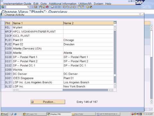
Task: Click the Next Page navigation icon
Action: click(x=71, y=7)
